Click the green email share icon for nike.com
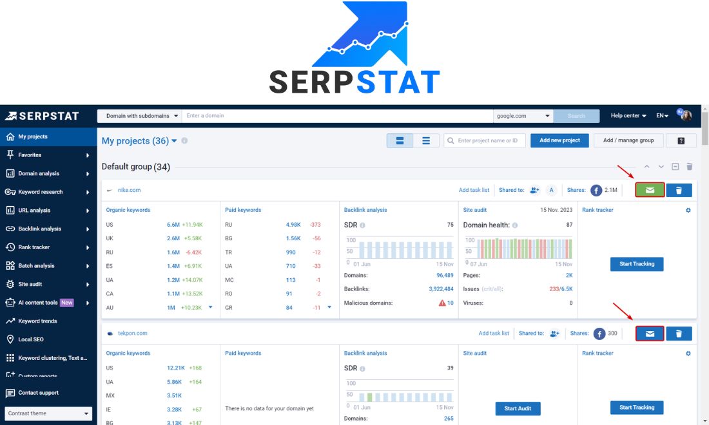This screenshot has width=709, height=425. point(648,190)
